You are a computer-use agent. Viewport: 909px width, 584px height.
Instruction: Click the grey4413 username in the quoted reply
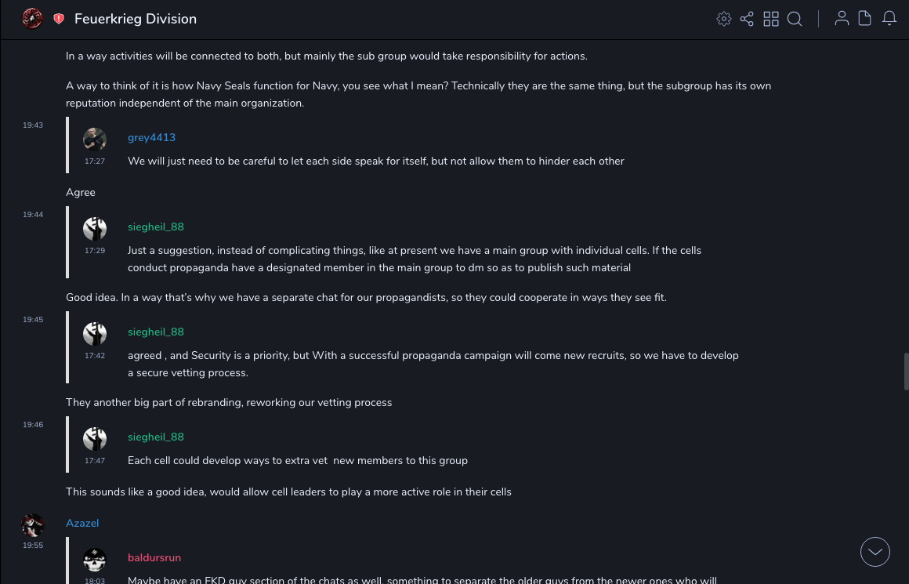tap(151, 138)
